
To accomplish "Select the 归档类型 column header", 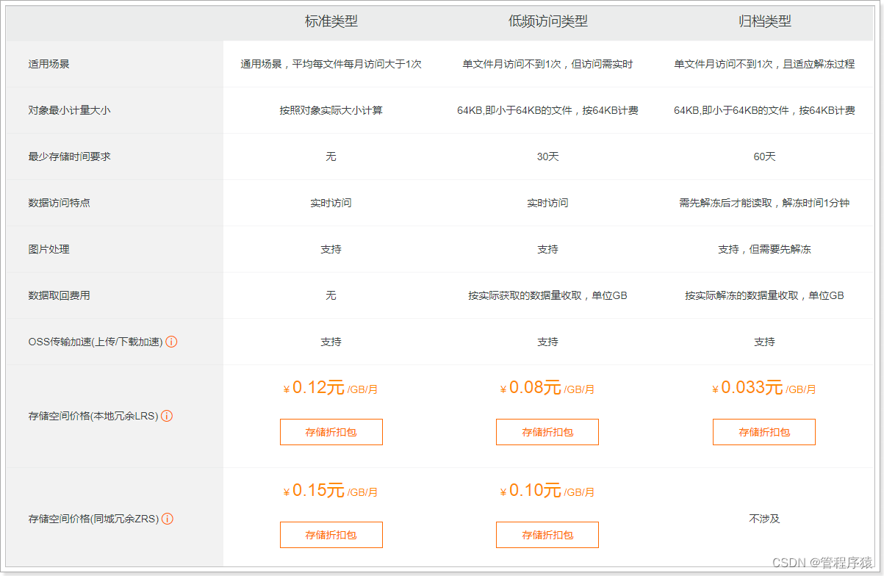I will pyautogui.click(x=763, y=21).
